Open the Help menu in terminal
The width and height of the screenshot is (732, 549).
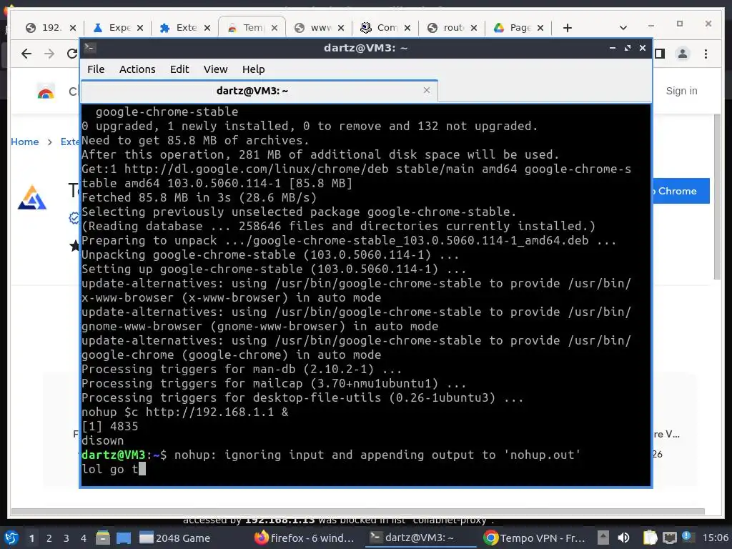(254, 69)
